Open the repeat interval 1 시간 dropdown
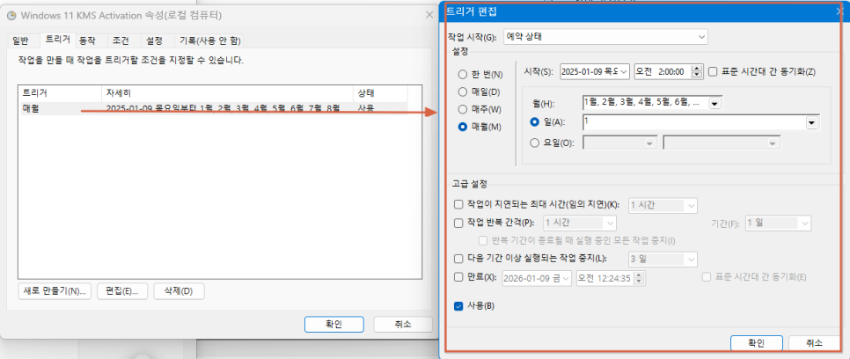 pos(580,223)
